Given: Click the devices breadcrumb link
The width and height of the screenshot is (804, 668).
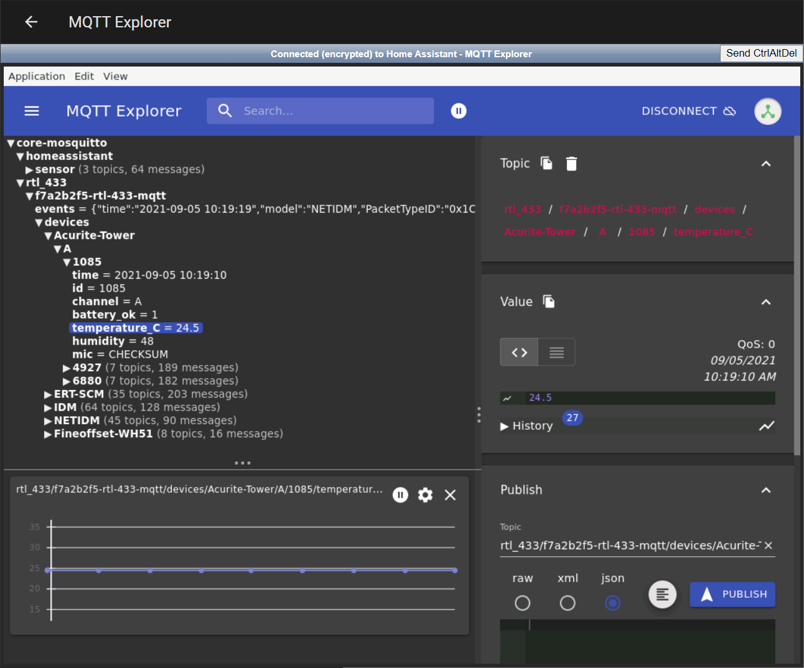Looking at the screenshot, I should 715,210.
